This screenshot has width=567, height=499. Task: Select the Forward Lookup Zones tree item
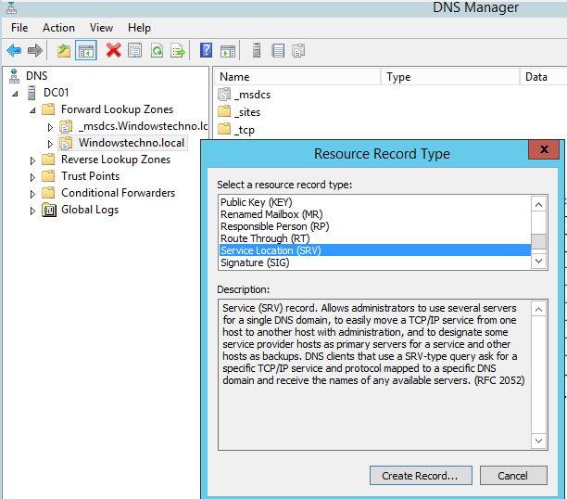(x=117, y=109)
